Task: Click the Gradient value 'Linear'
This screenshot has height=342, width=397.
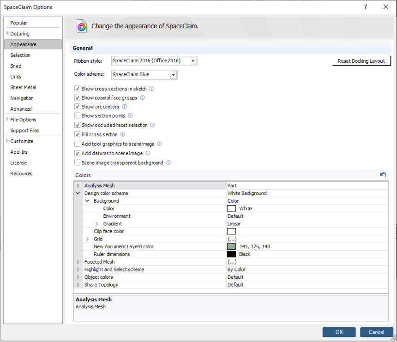Action: click(x=234, y=224)
